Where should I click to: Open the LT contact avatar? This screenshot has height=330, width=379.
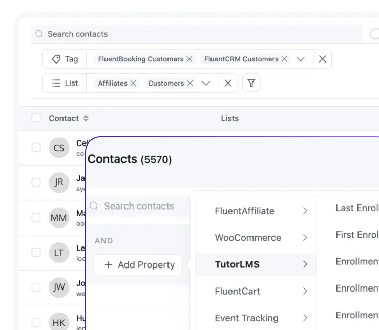(59, 253)
